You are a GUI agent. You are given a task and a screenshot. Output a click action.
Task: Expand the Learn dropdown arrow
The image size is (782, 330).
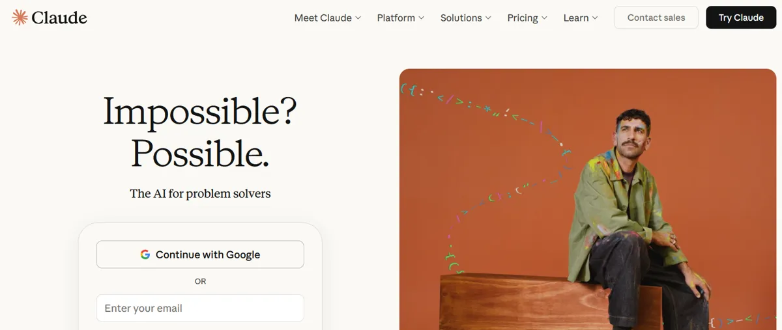[595, 18]
